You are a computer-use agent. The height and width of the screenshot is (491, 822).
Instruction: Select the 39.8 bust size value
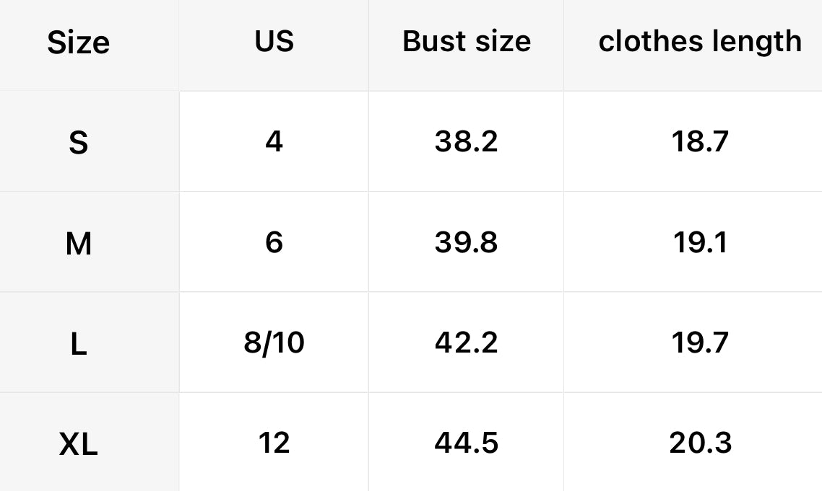click(x=466, y=242)
